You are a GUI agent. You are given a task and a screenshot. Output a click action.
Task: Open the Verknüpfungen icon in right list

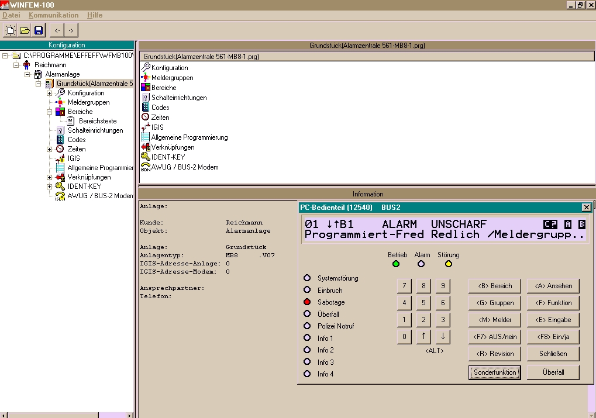[x=146, y=147]
